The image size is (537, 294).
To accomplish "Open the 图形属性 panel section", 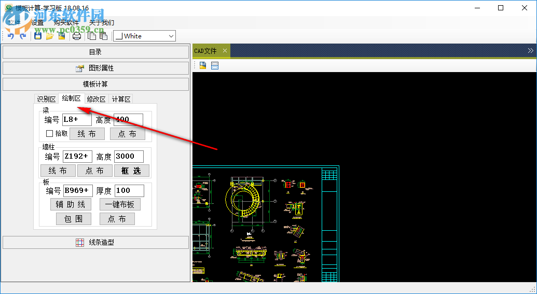I will [x=95, y=68].
